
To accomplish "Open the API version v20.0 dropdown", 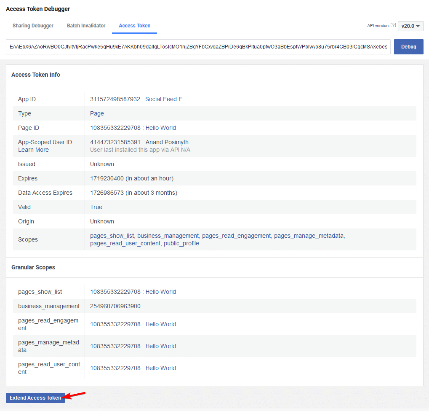I will point(410,26).
